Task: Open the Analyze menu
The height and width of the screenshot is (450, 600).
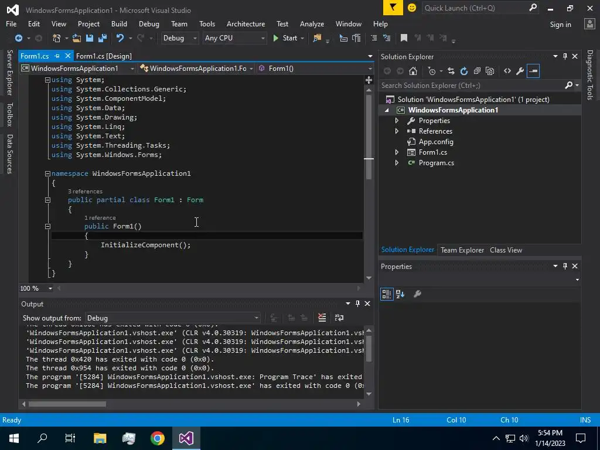Action: [x=312, y=23]
